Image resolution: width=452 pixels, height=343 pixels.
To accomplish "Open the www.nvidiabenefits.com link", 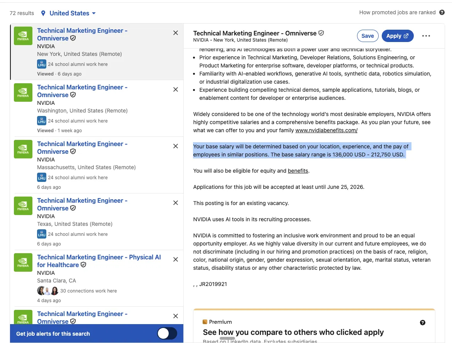I will tap(326, 130).
